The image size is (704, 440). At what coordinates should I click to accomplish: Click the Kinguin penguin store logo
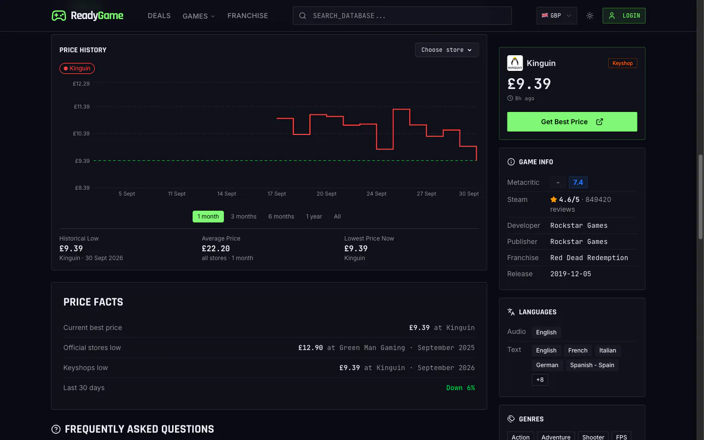[x=515, y=63]
